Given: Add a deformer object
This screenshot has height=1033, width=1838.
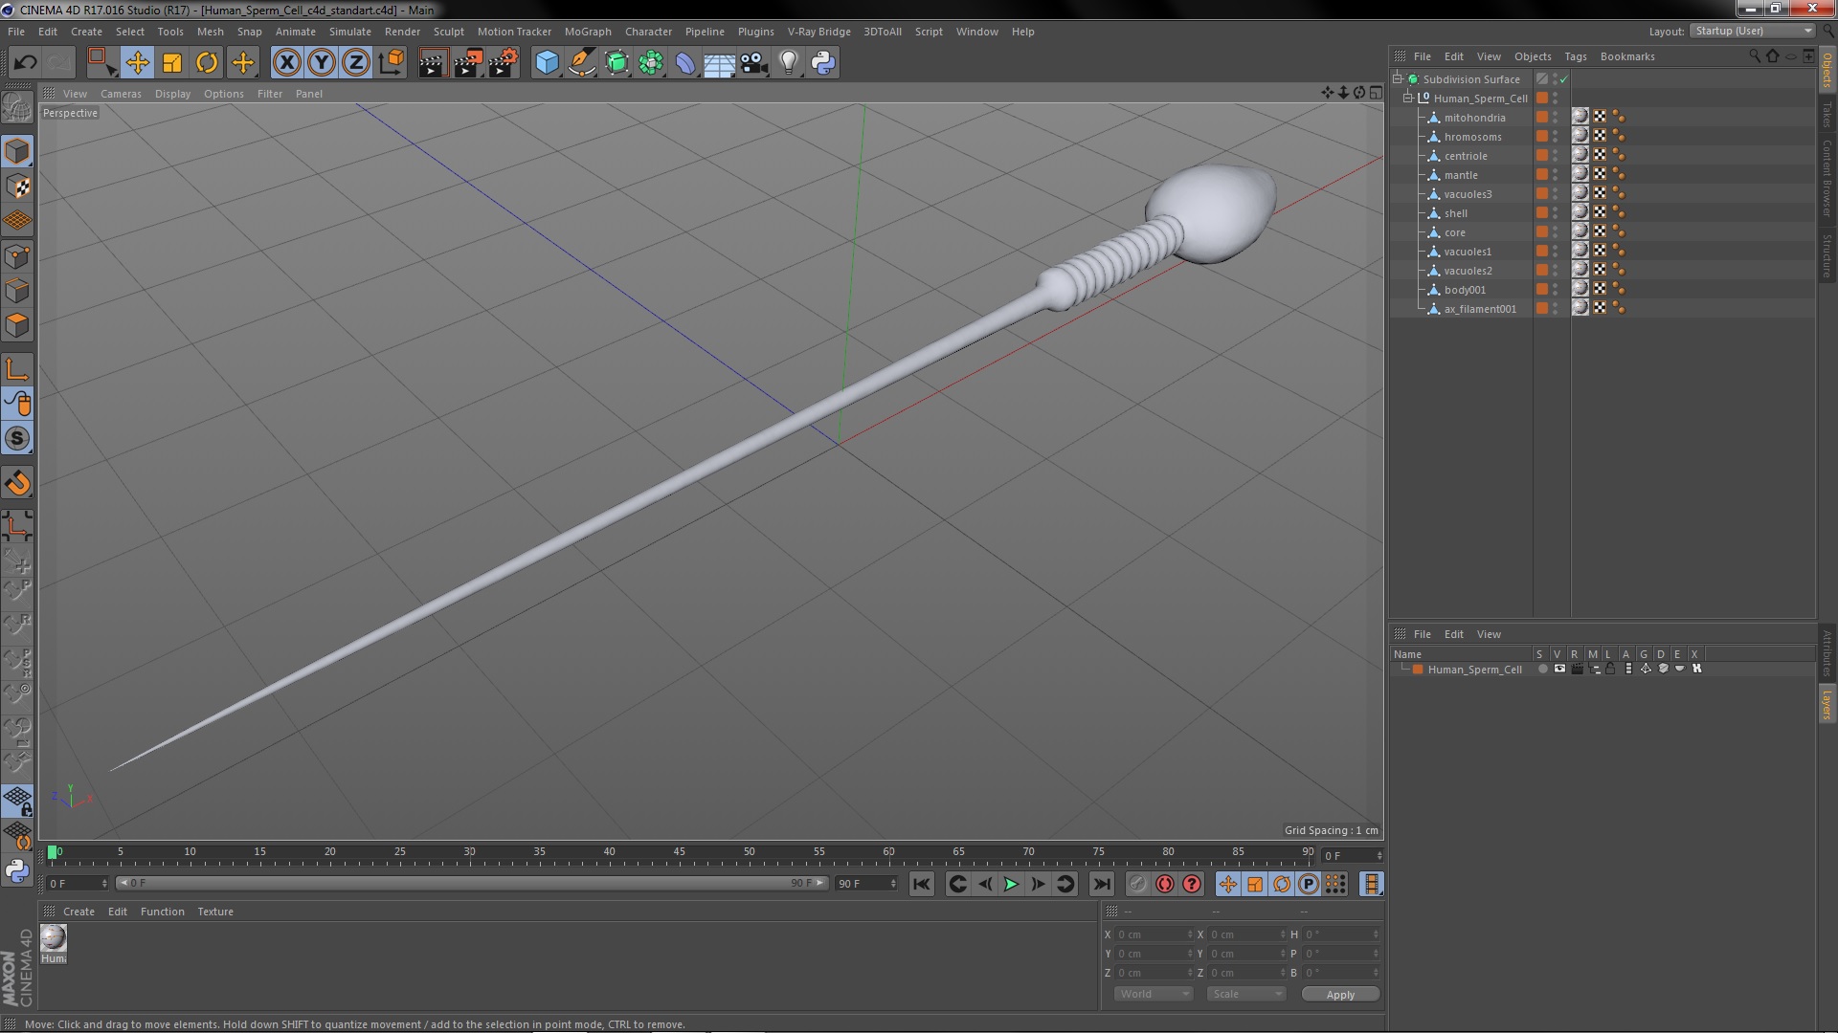Looking at the screenshot, I should click(x=685, y=63).
